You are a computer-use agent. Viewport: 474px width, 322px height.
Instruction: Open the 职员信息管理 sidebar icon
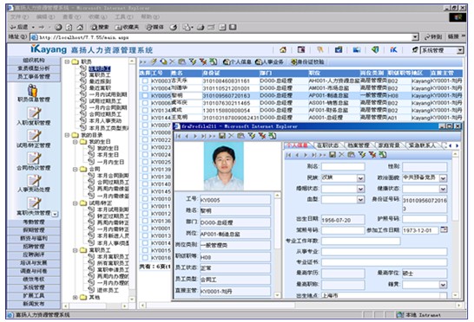coord(33,91)
